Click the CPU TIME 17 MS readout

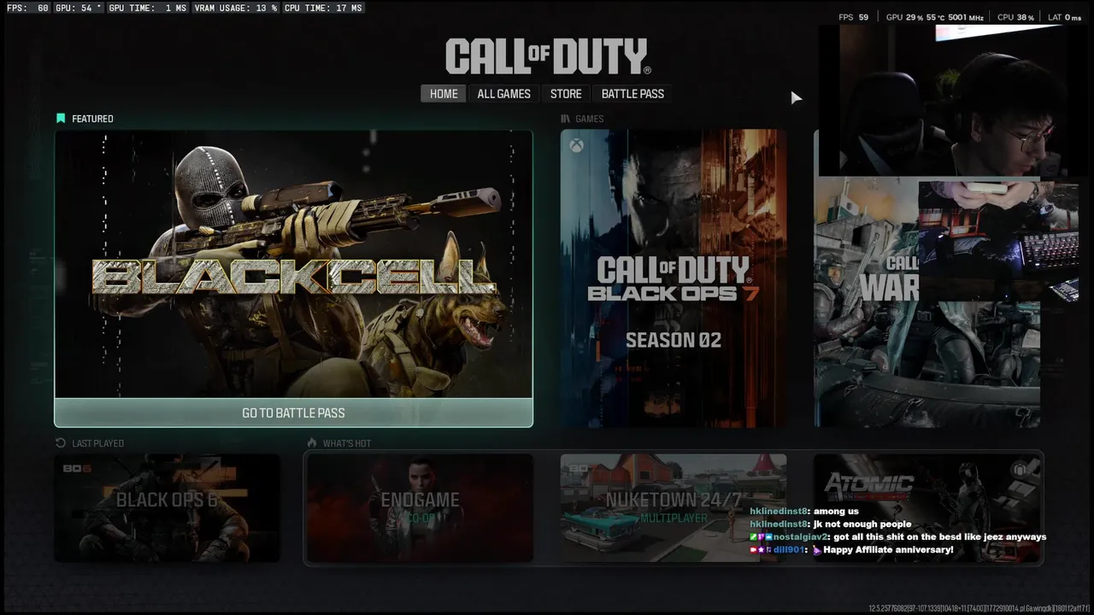(324, 8)
